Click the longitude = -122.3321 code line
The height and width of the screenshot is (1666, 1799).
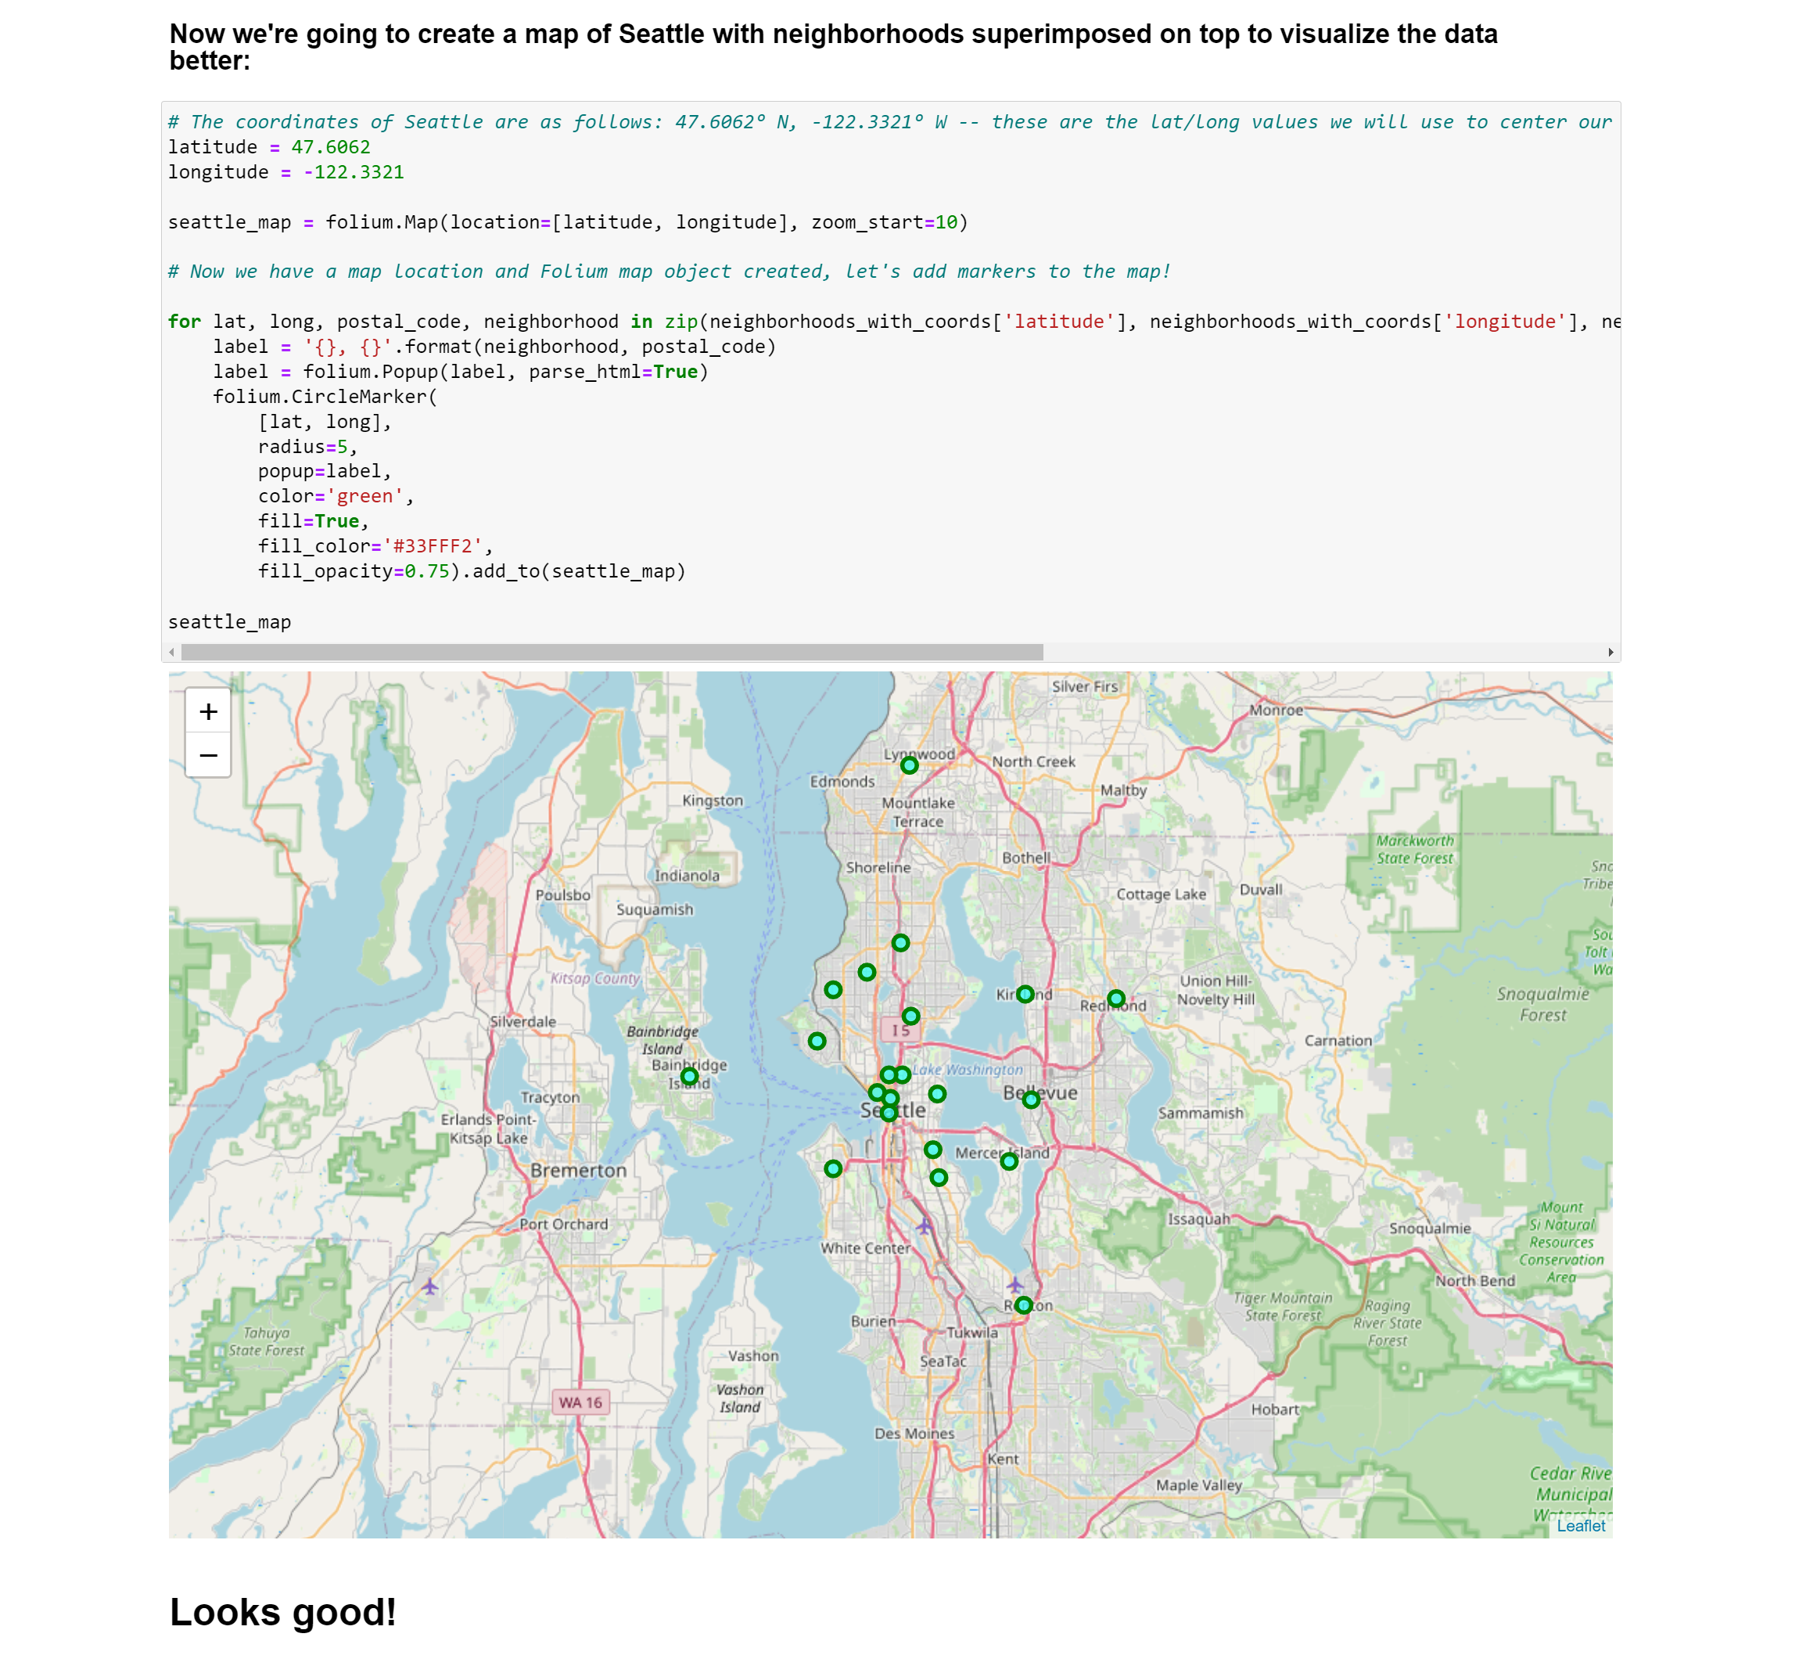tap(285, 172)
